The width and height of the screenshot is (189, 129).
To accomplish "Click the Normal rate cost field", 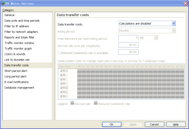I will [128, 45].
